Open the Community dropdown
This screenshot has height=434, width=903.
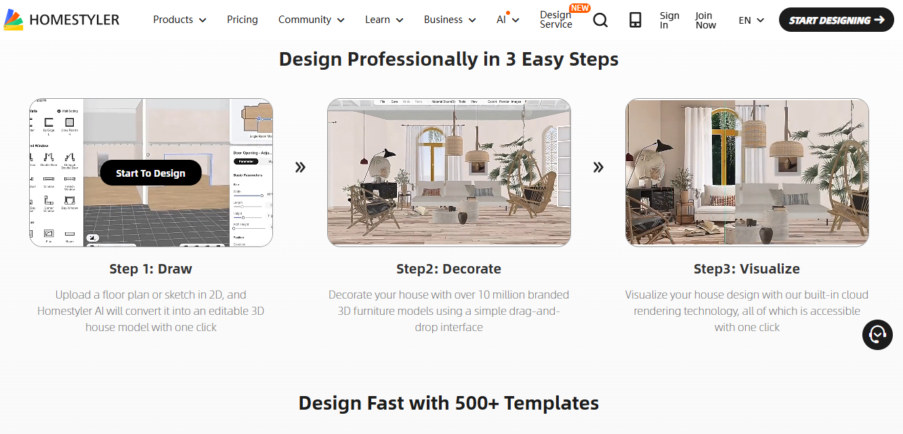(x=311, y=20)
